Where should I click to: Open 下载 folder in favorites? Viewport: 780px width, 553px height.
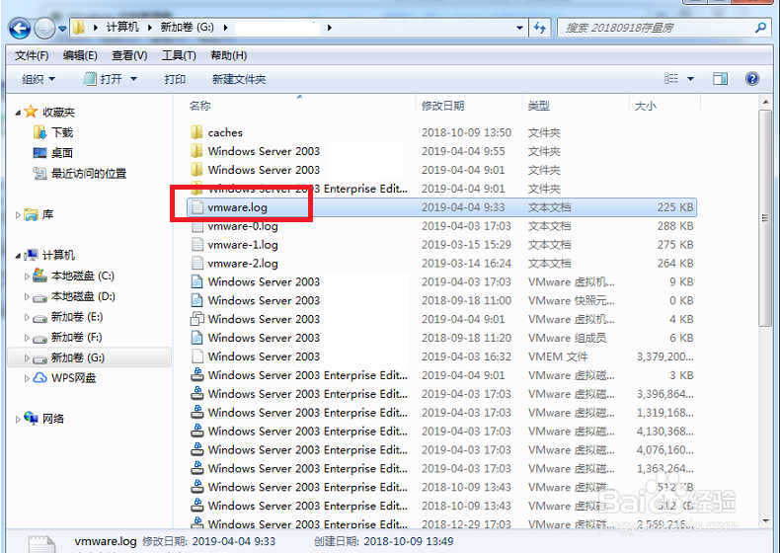pos(53,132)
